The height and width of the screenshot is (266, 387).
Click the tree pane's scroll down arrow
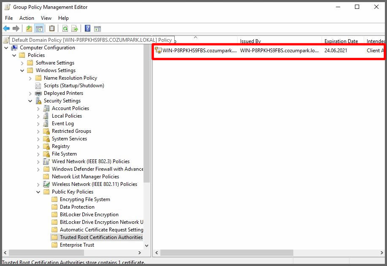146,245
